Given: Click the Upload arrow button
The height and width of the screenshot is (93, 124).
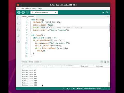Looking at the screenshot, I should pos(23,12).
